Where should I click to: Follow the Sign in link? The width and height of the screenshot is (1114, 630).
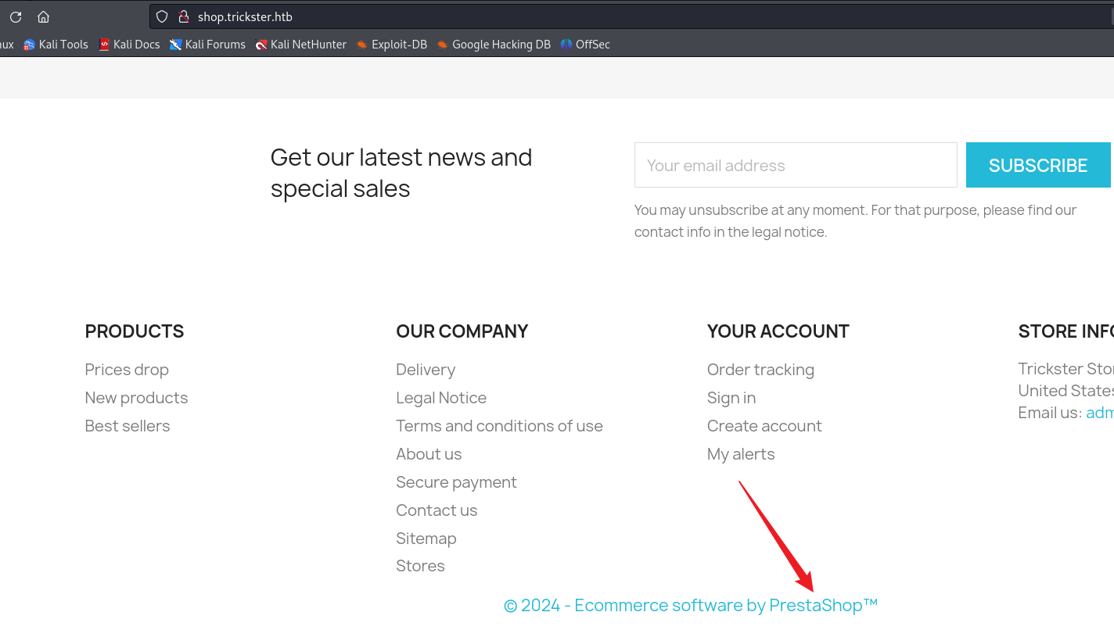coord(731,398)
